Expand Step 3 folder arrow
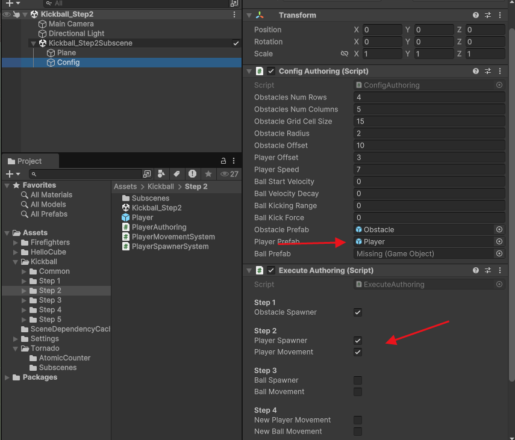This screenshot has width=515, height=440. [x=23, y=300]
